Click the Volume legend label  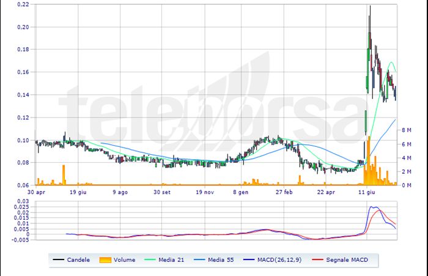pos(125,260)
